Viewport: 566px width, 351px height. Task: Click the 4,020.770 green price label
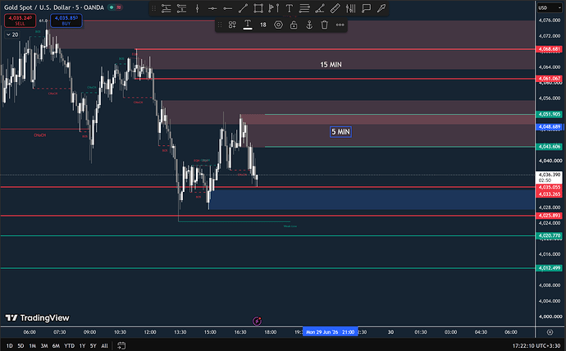click(549, 235)
